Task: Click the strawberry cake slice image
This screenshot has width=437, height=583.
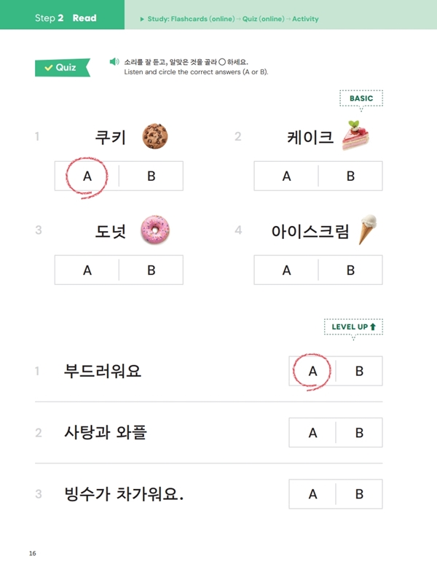Action: (x=357, y=135)
